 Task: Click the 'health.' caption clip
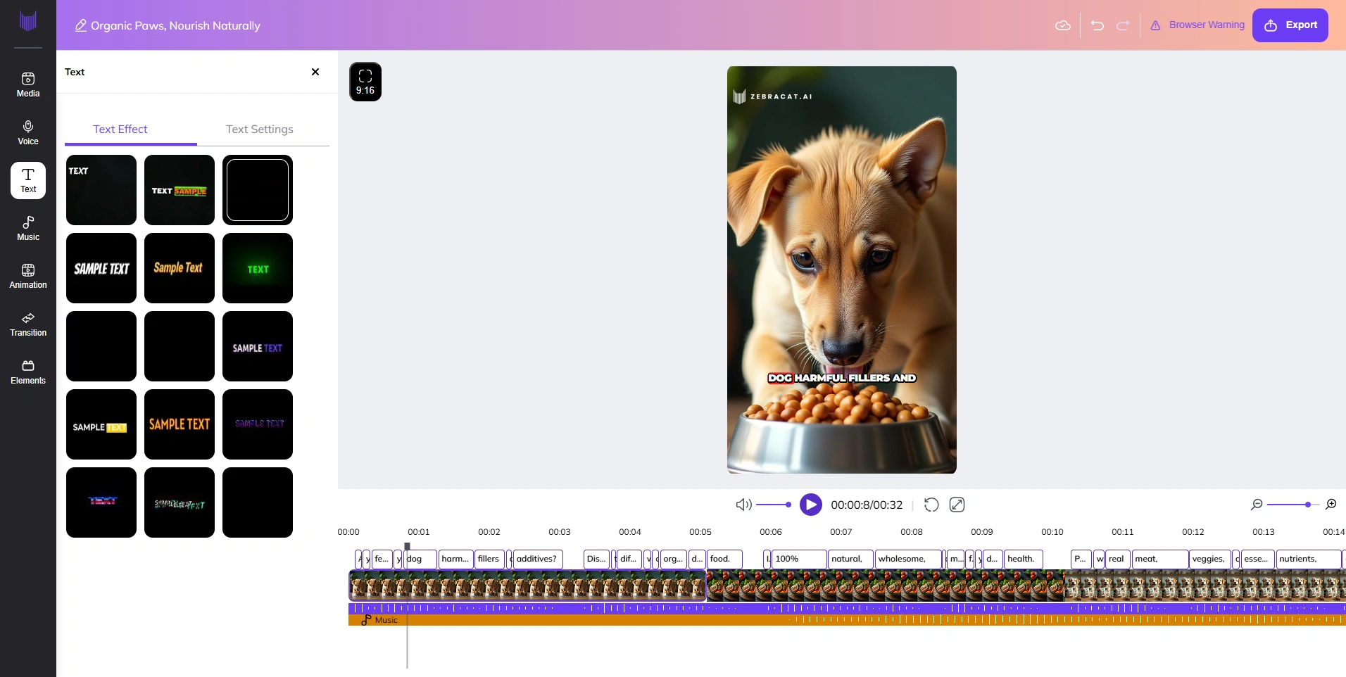pyautogui.click(x=1024, y=559)
